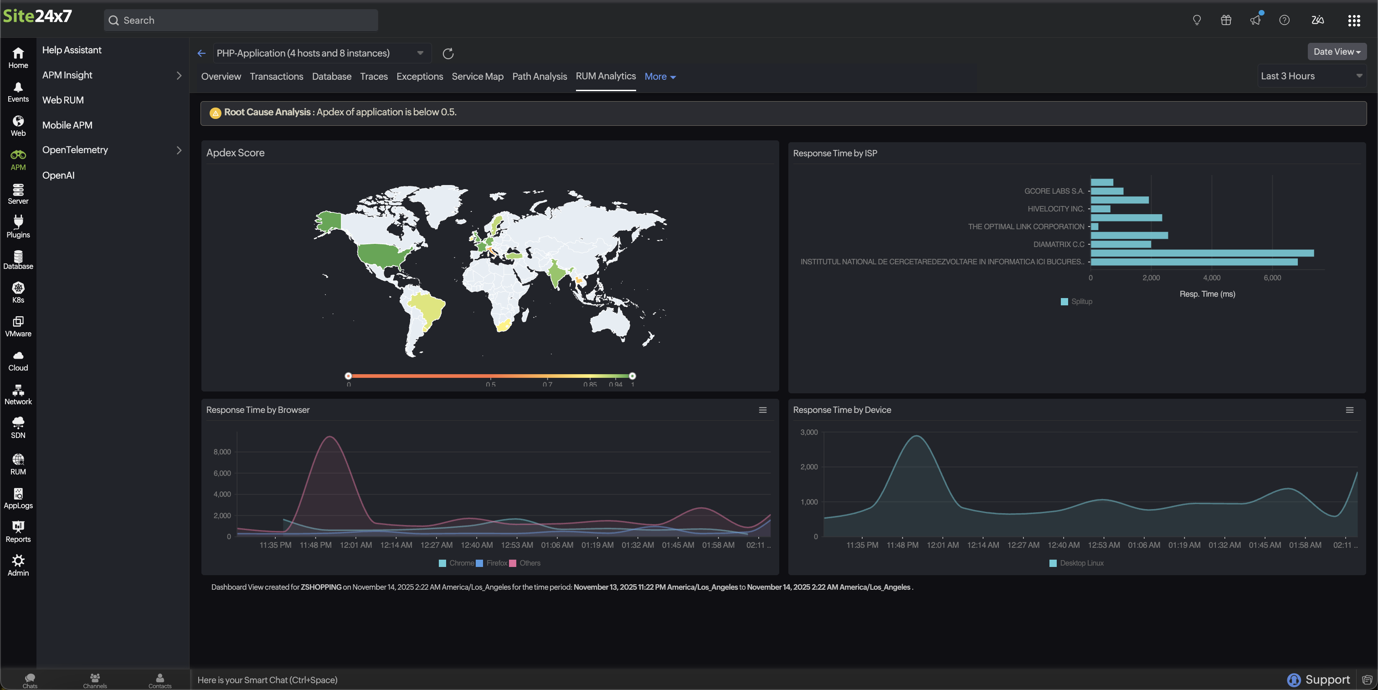
Task: Open the Reports section
Action: (18, 530)
